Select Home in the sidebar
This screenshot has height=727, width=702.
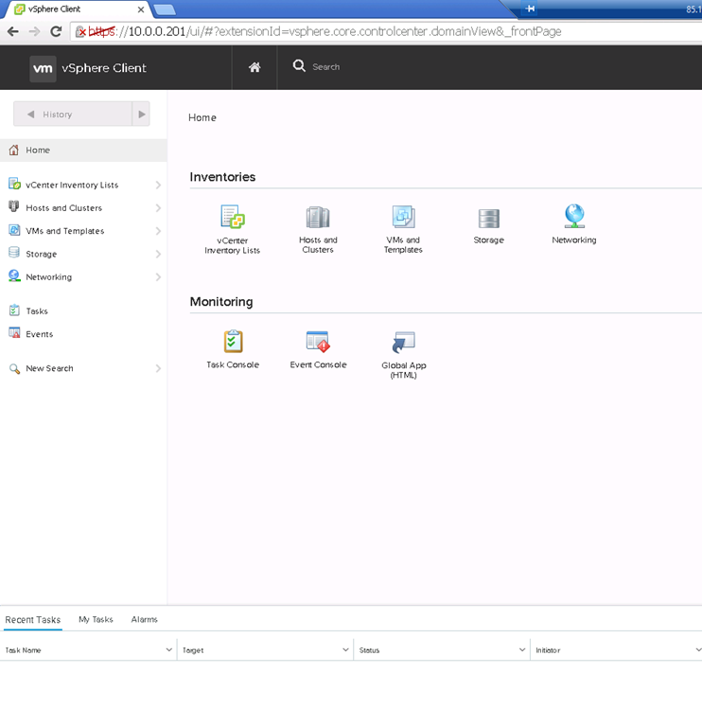click(x=83, y=151)
